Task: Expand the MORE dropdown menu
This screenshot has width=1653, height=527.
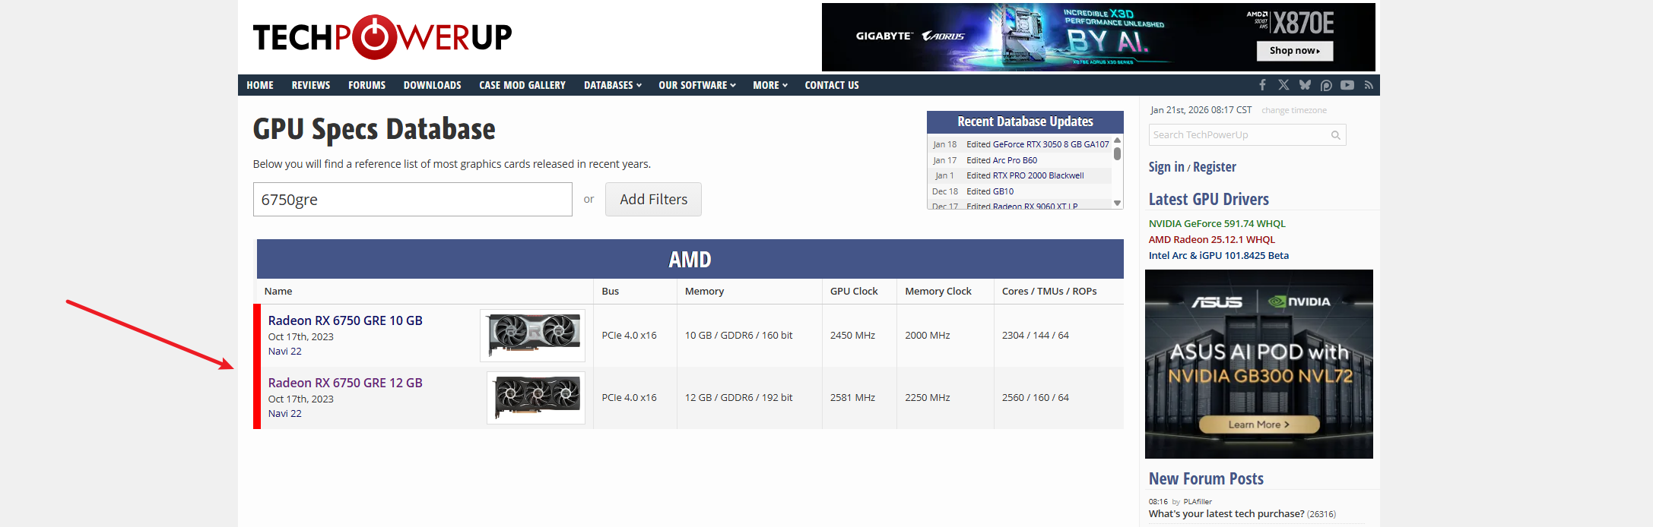Action: [x=770, y=85]
